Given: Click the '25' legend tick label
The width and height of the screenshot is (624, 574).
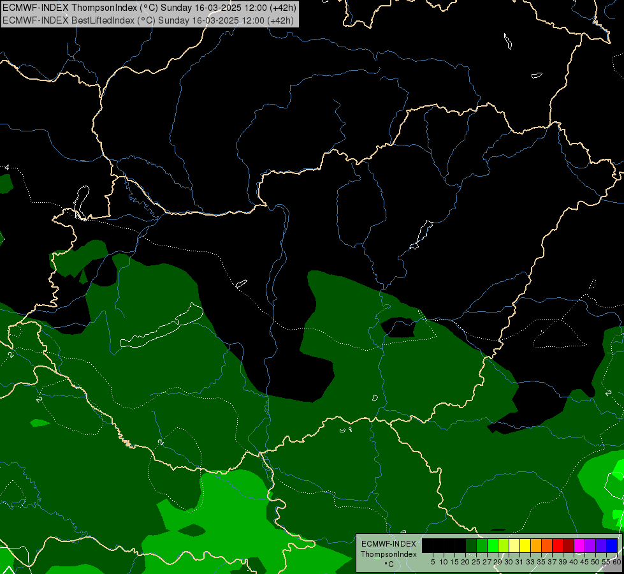Looking at the screenshot, I should click(476, 562).
